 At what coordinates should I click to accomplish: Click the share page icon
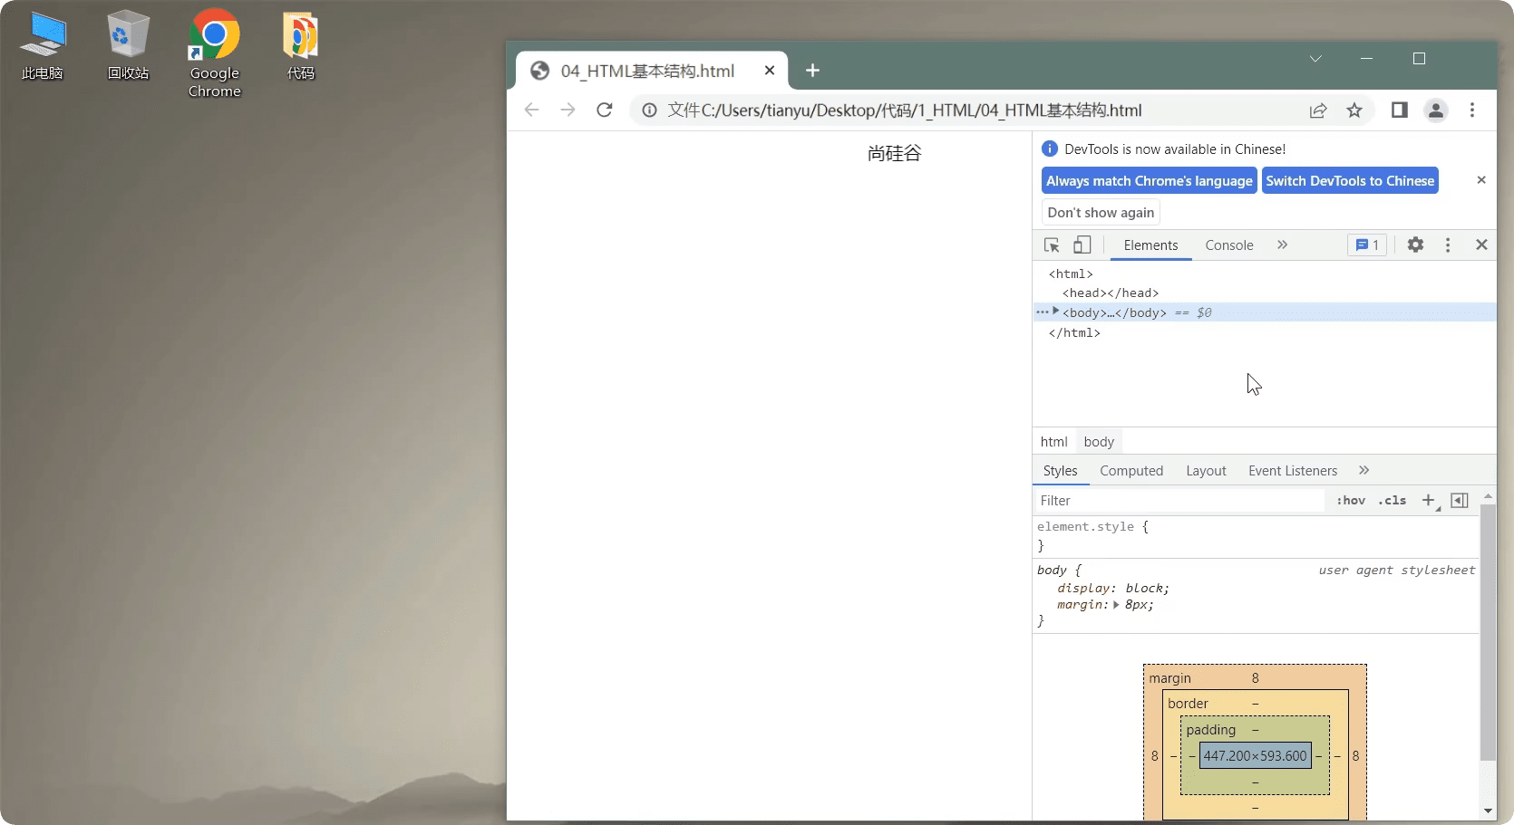coord(1318,110)
